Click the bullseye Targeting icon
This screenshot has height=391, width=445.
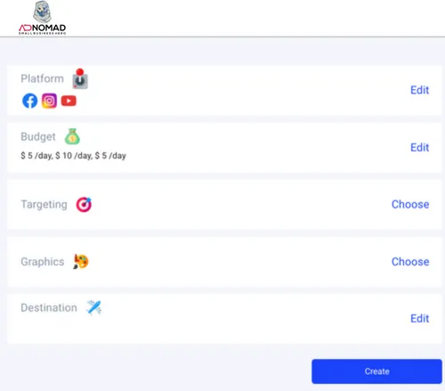[x=84, y=205]
